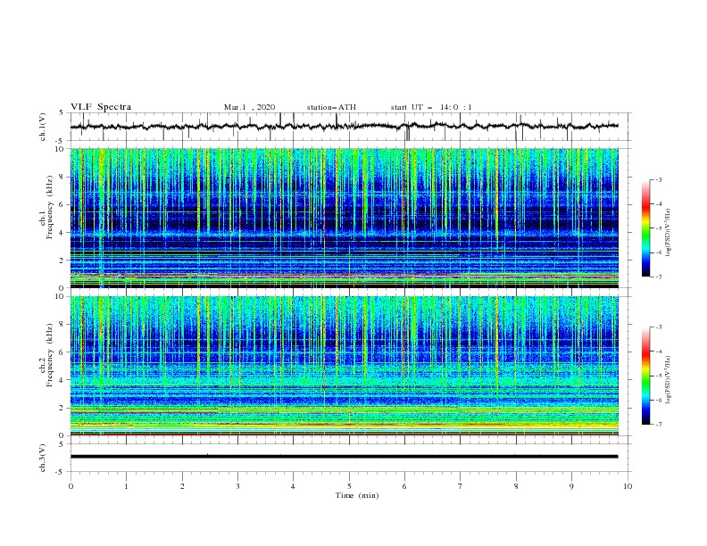Click time axis tick label "10"

tap(628, 486)
